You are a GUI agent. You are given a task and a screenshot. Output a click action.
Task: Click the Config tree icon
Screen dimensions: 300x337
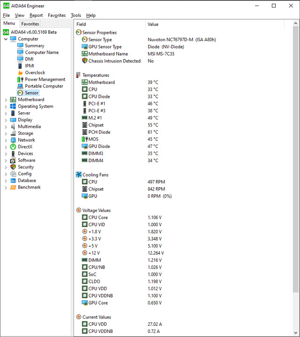13,174
